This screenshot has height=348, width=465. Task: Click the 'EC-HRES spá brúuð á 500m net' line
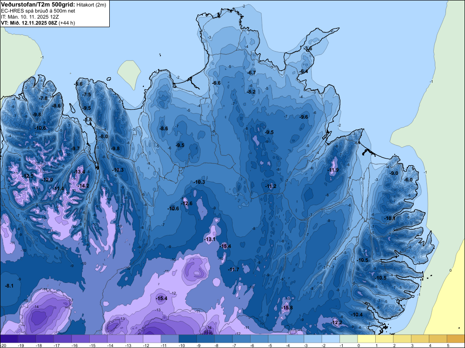38,11
